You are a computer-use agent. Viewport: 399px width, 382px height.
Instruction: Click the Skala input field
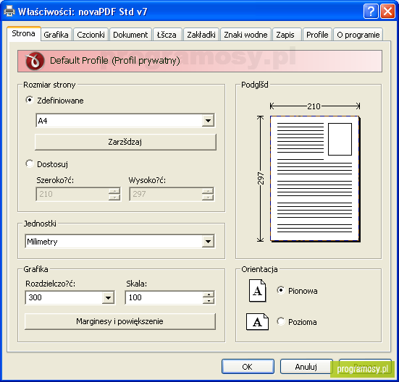(164, 297)
